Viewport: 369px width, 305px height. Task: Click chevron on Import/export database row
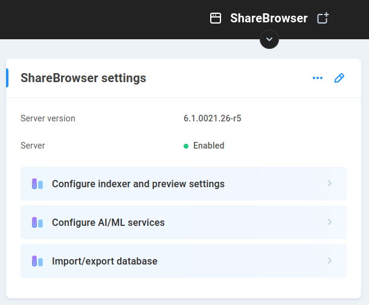(330, 260)
